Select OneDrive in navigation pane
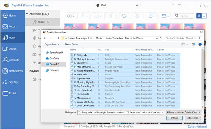 point(53,59)
